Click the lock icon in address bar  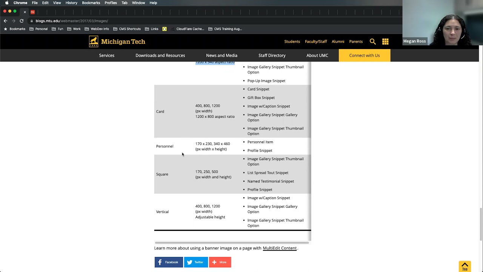click(x=32, y=21)
